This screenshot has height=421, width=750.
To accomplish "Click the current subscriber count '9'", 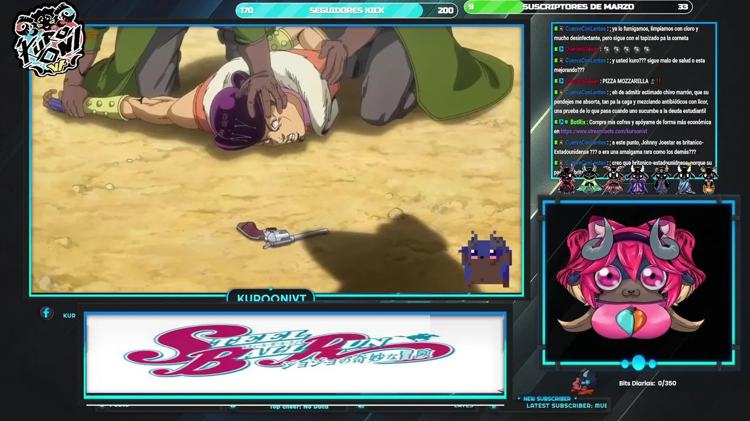I will [471, 7].
